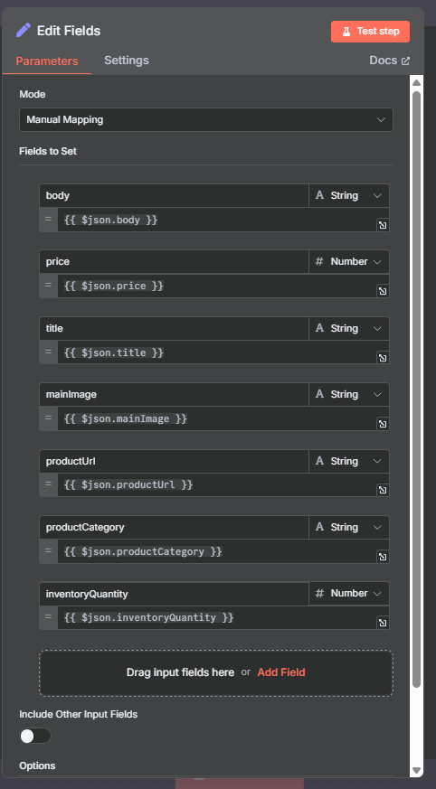Change type dropdown for price field
The width and height of the screenshot is (436, 789).
tap(349, 262)
